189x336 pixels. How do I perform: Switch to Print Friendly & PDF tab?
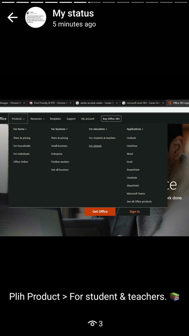(50, 103)
